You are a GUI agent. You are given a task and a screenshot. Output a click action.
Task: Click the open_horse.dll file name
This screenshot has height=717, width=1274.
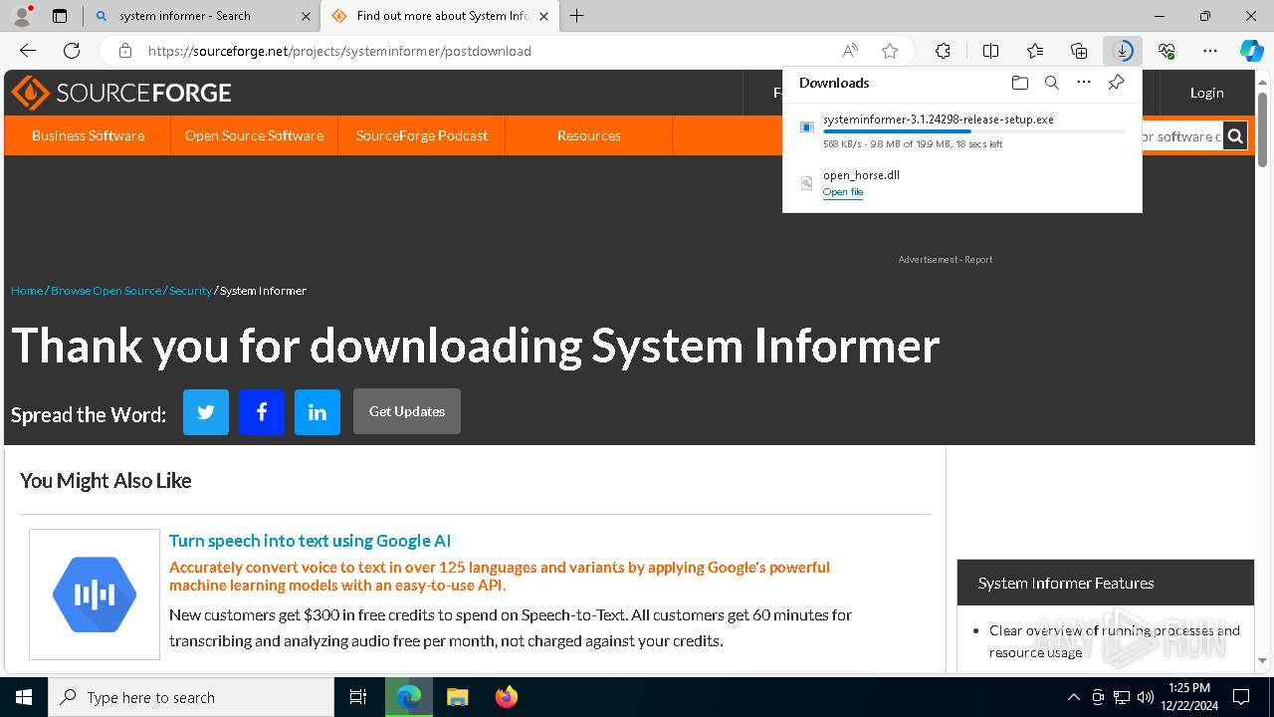(x=861, y=175)
